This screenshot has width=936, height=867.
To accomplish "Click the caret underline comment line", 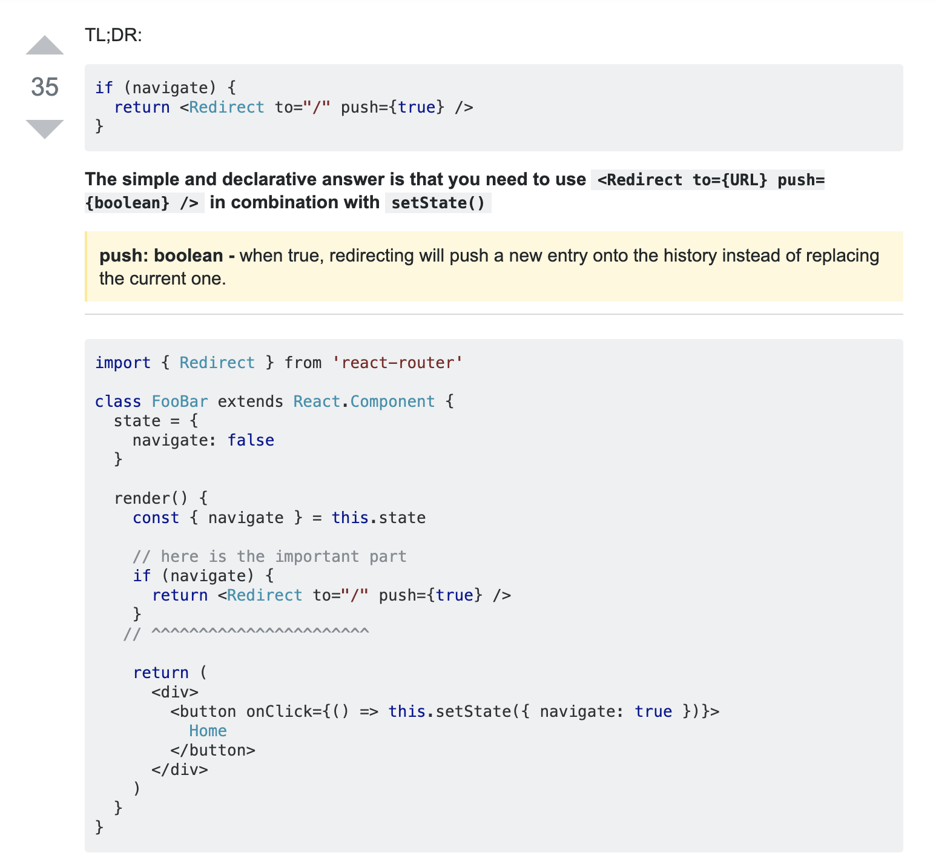I will (246, 634).
